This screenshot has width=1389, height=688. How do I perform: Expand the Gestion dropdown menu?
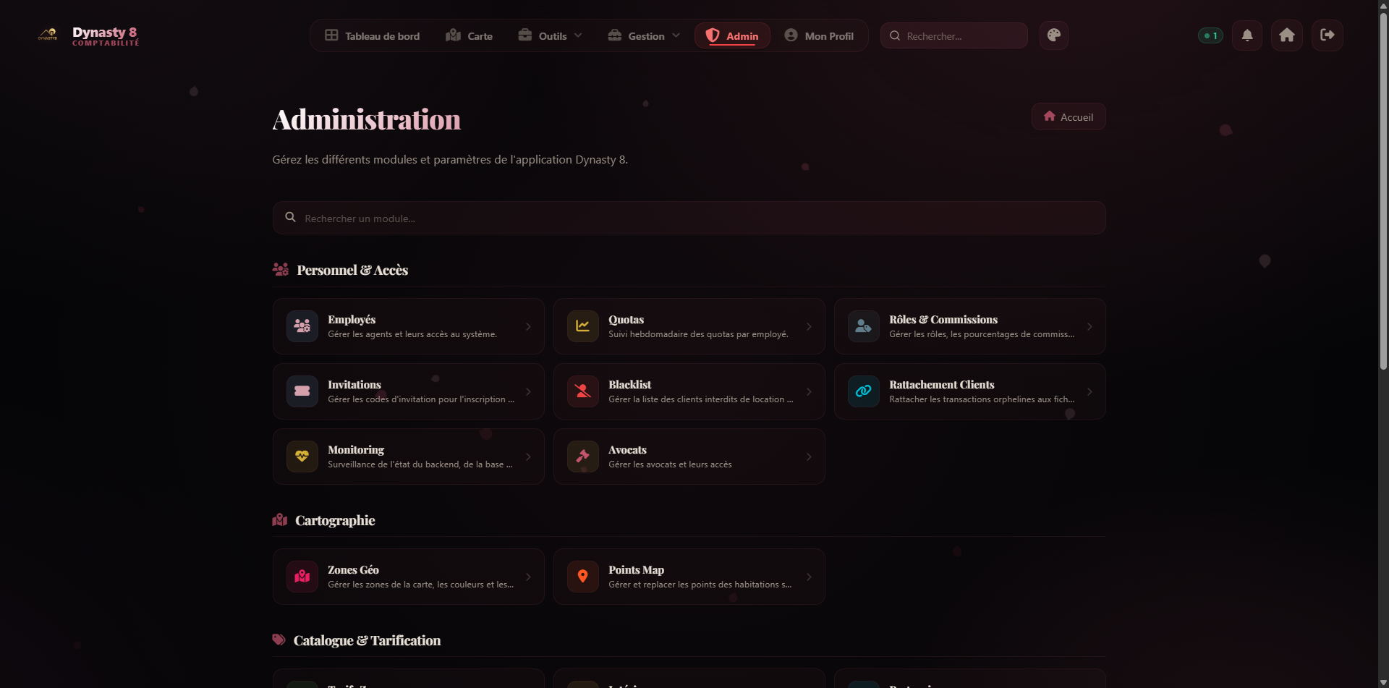coord(644,36)
